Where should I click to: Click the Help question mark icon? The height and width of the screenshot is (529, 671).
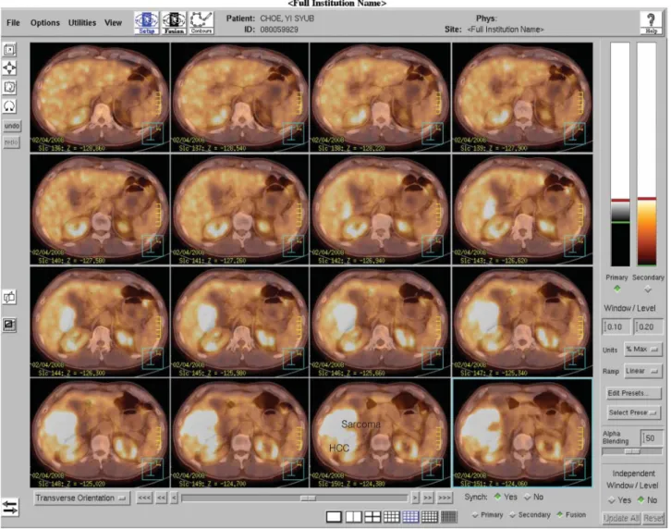651,23
